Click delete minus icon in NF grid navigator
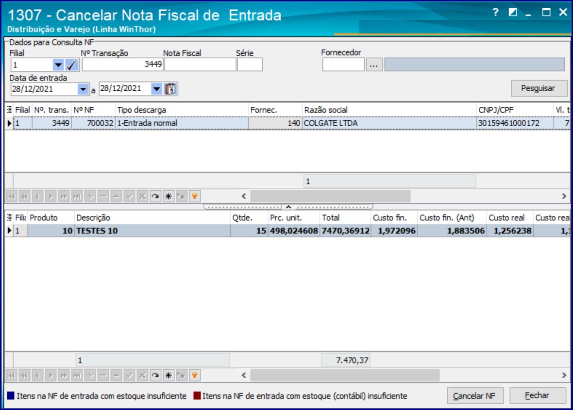Viewport: 573px width, 410px height. coord(103,197)
